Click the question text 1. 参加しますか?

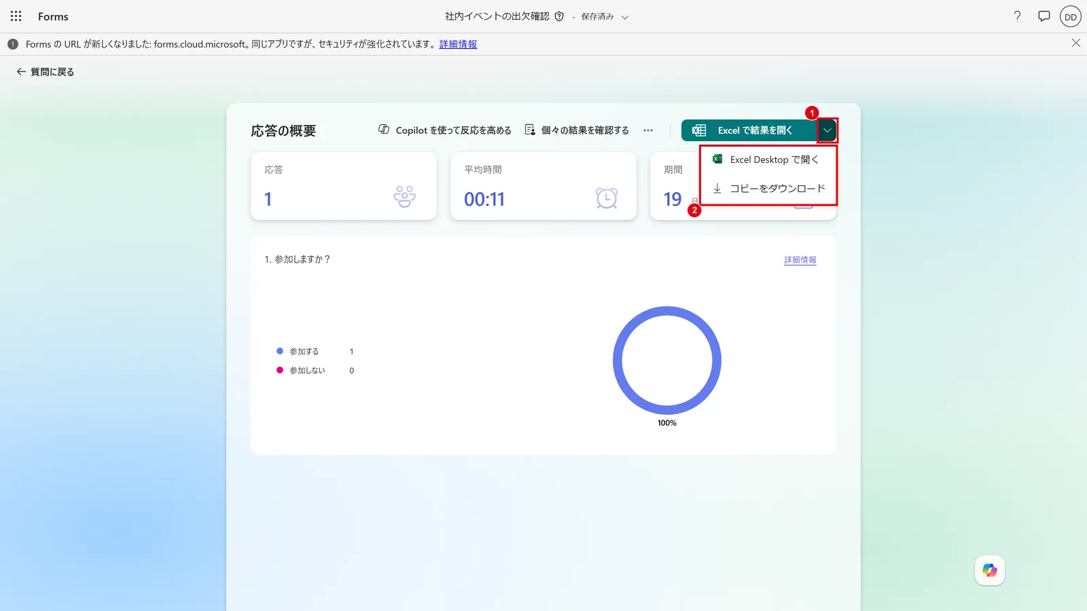[298, 259]
